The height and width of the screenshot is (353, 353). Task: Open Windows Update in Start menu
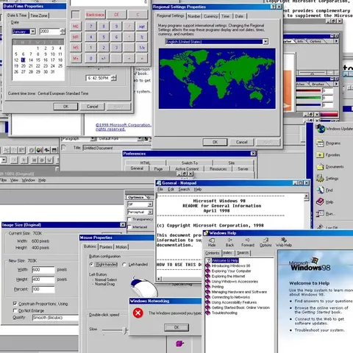tap(335, 129)
